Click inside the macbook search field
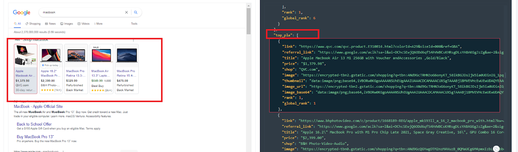Screen dimensions: 518x152 (x=83, y=12)
